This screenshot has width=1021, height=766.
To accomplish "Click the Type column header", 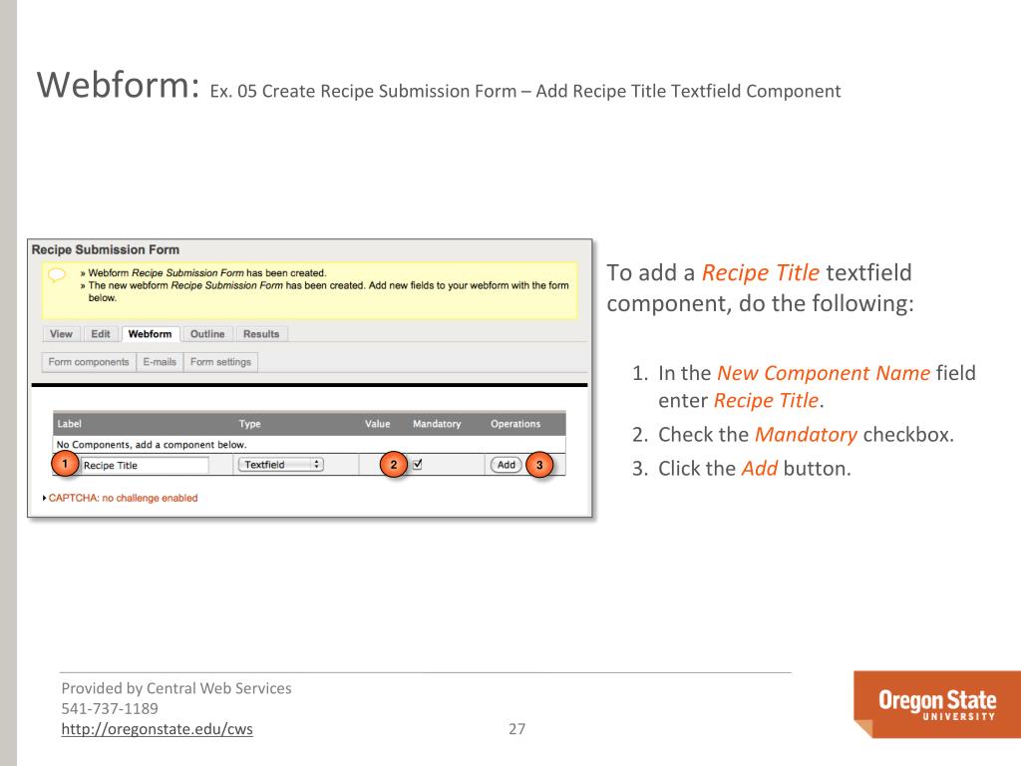I will (x=249, y=424).
